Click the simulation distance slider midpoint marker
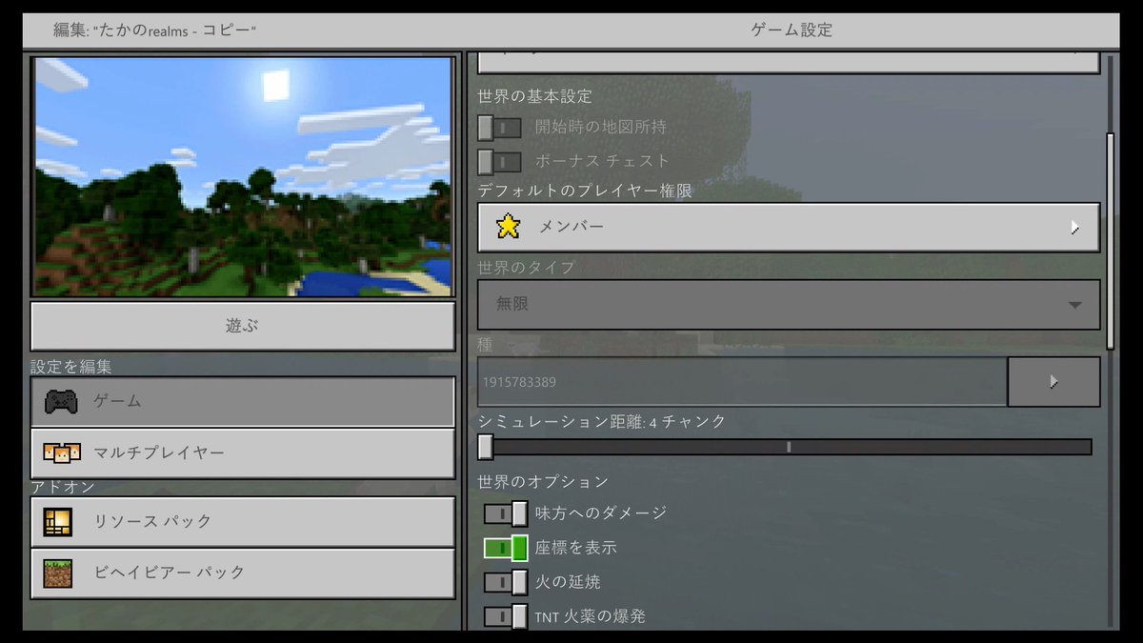 pos(788,447)
